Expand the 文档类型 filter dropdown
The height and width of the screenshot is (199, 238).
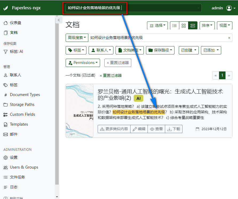[130, 50]
